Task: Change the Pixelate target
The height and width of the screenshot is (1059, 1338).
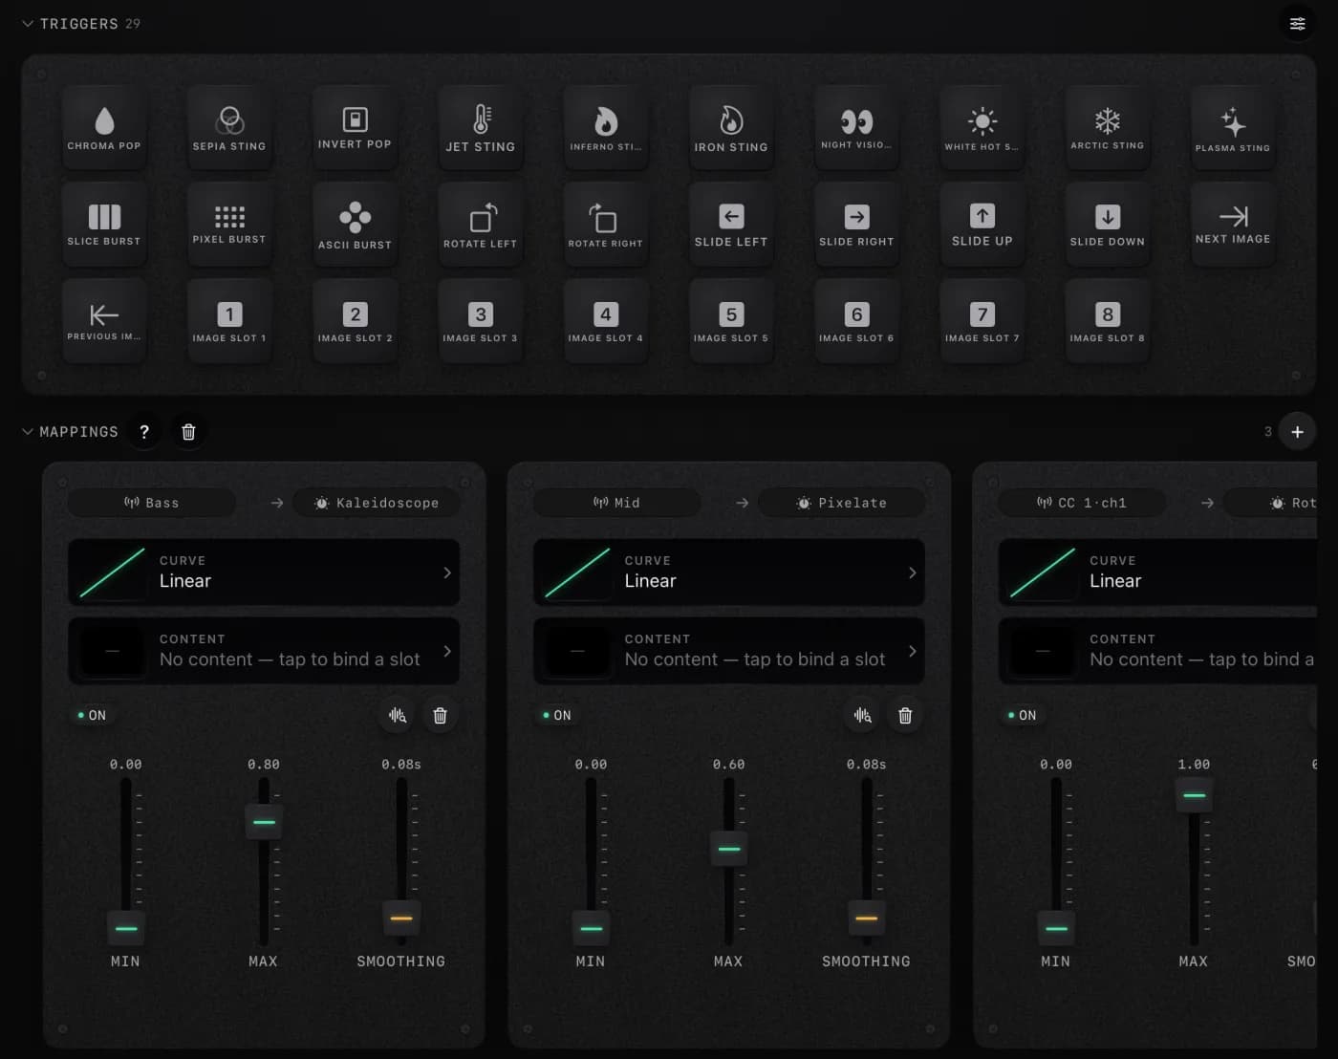Action: (842, 503)
